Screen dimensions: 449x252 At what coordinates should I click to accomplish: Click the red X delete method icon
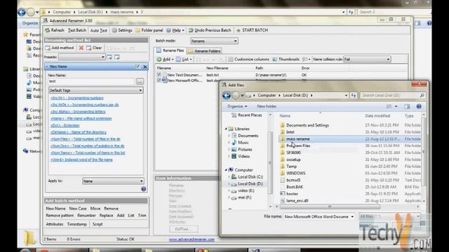(x=81, y=48)
